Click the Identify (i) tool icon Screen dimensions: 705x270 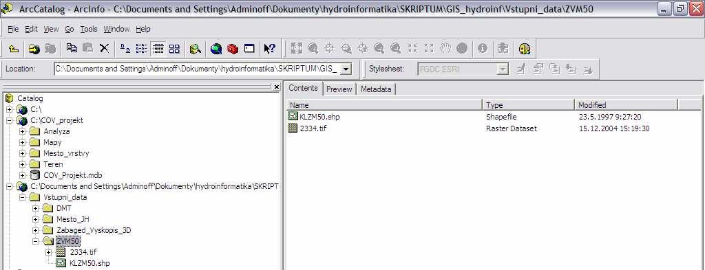point(483,49)
